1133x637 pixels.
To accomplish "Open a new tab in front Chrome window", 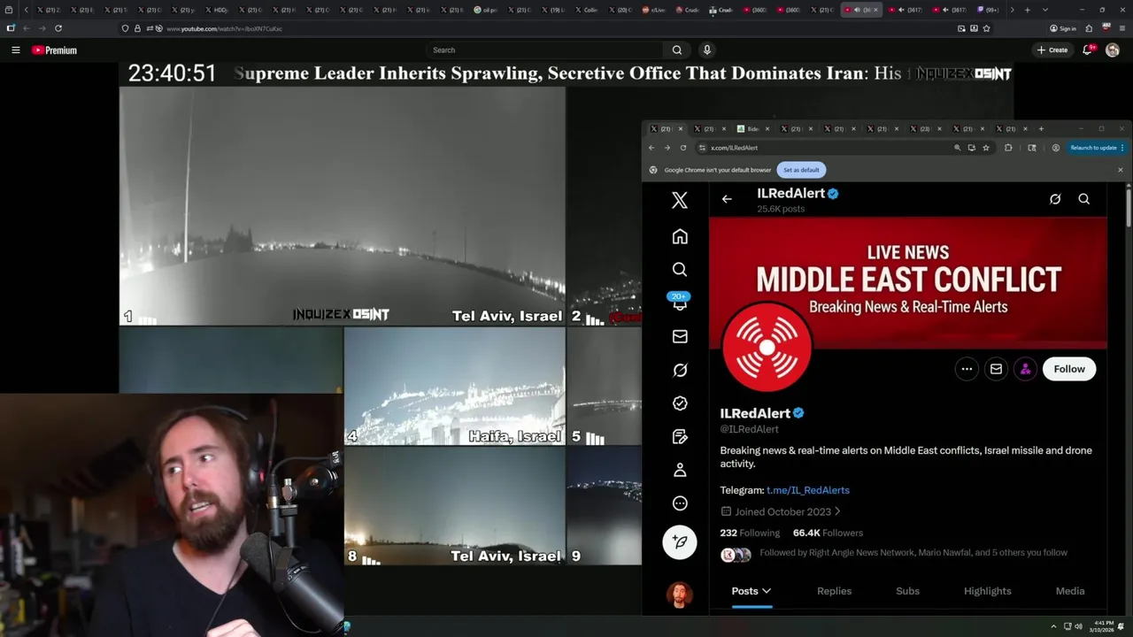I will point(1041,129).
